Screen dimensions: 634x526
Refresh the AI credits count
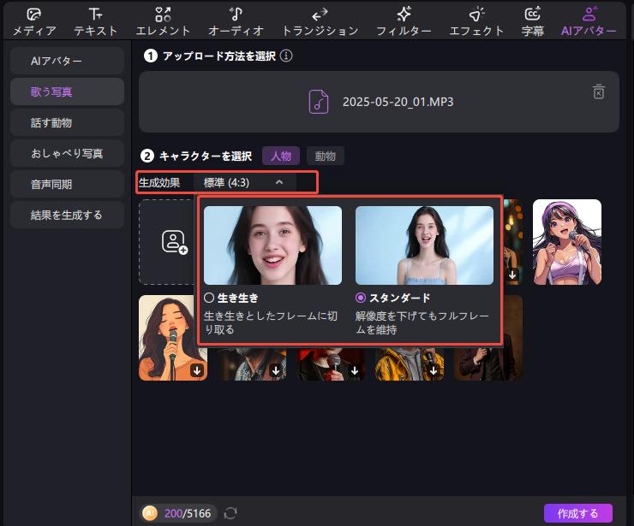pos(230,513)
